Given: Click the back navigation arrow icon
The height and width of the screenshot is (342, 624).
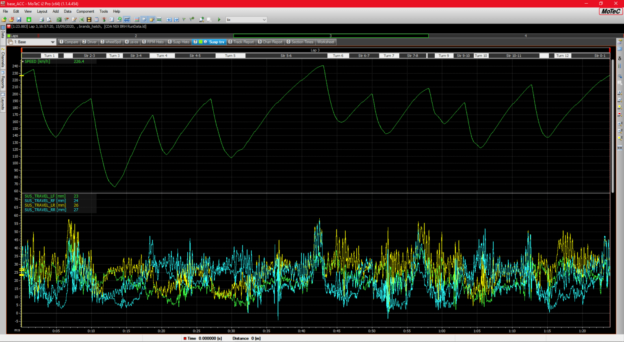Looking at the screenshot, I should tap(169, 19).
